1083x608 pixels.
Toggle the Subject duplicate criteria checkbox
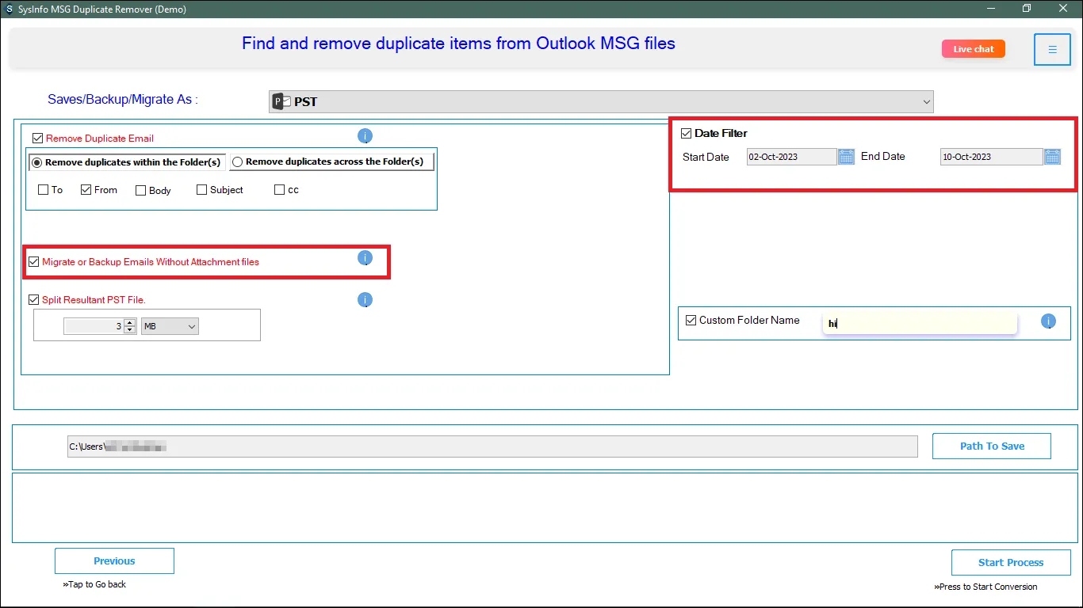tap(201, 190)
